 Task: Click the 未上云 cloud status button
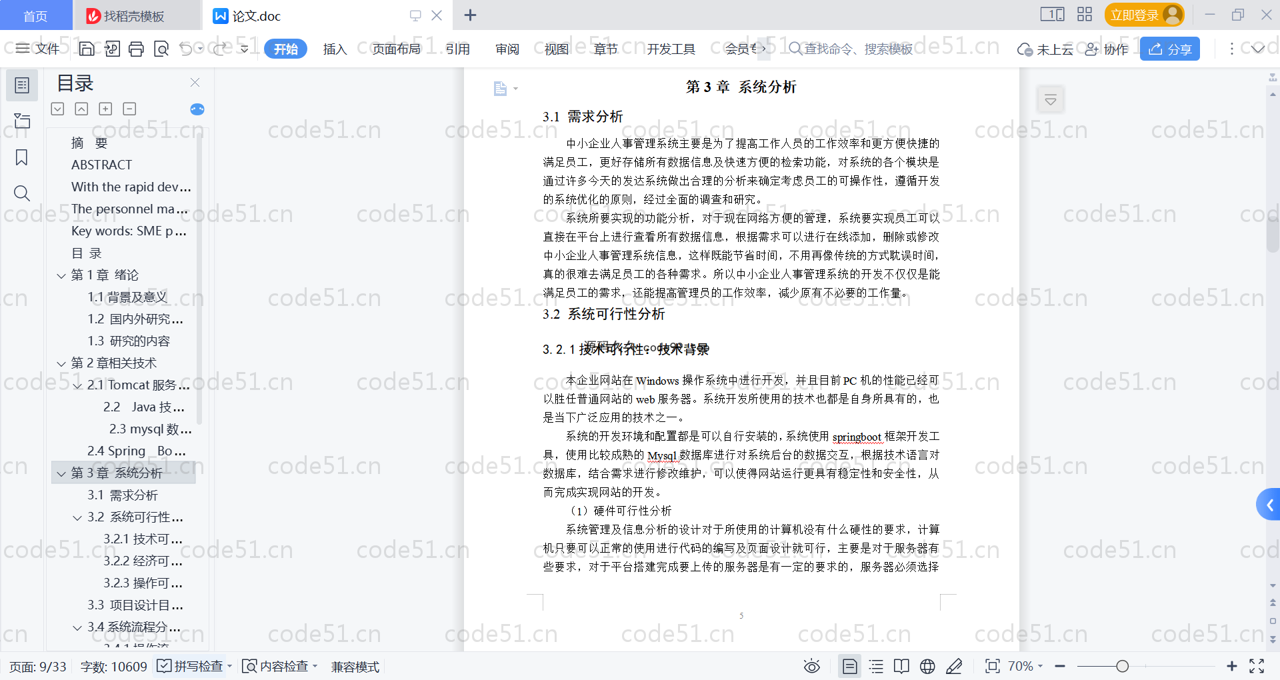click(x=1045, y=49)
